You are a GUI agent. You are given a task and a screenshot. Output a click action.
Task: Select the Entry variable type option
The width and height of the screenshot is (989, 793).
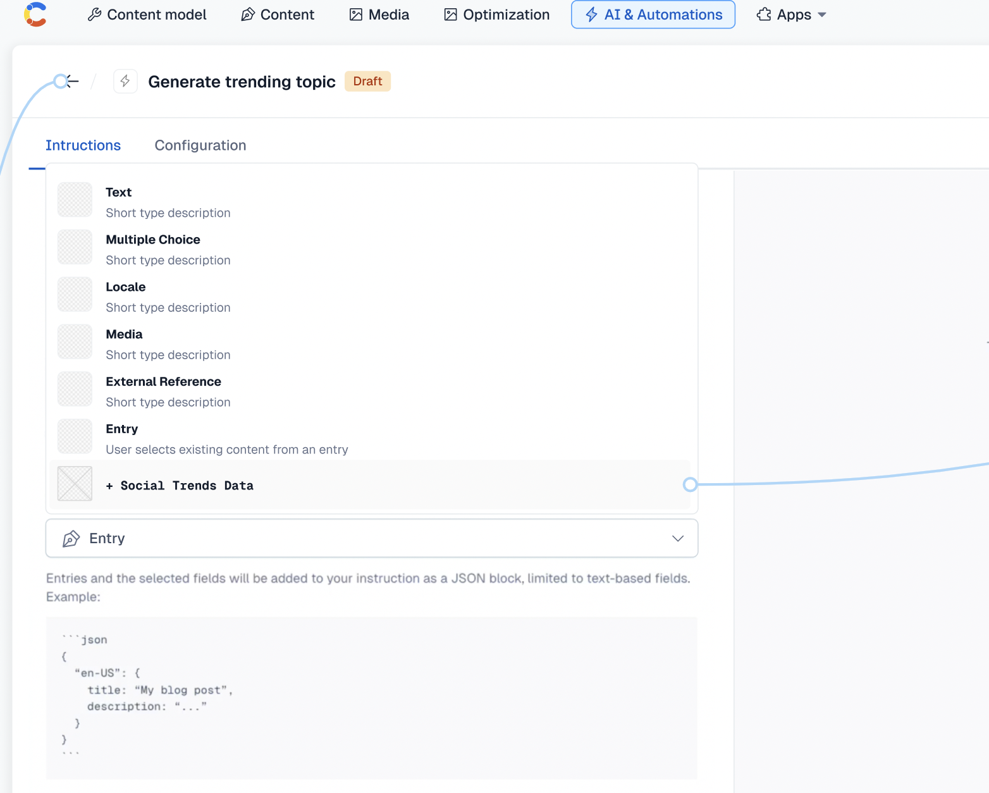[x=372, y=437]
